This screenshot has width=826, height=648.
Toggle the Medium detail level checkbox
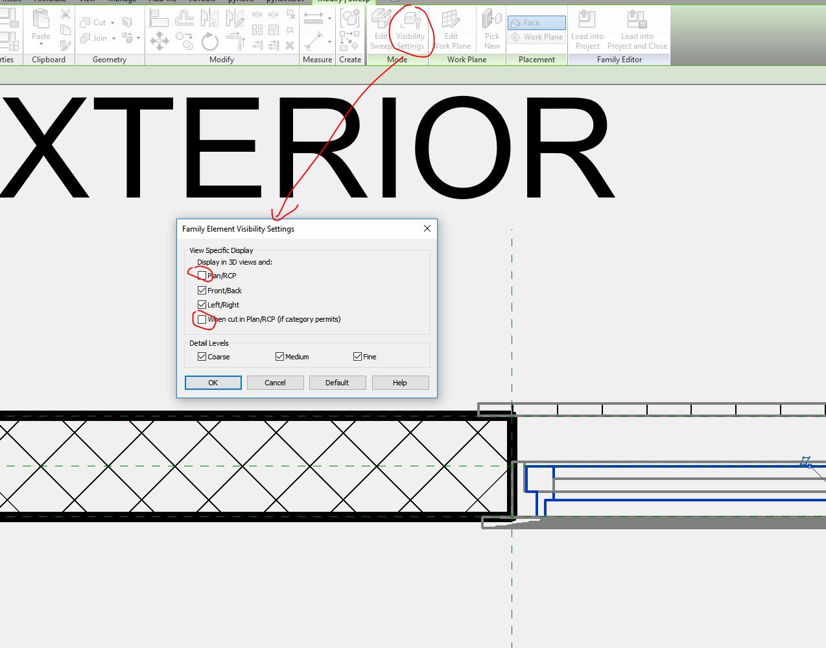pos(280,357)
